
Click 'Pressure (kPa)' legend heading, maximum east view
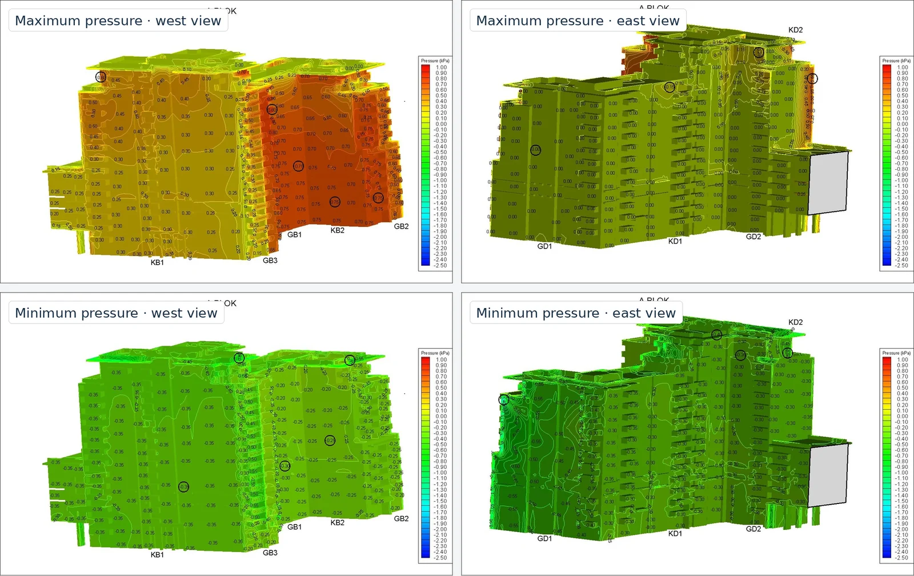896,61
